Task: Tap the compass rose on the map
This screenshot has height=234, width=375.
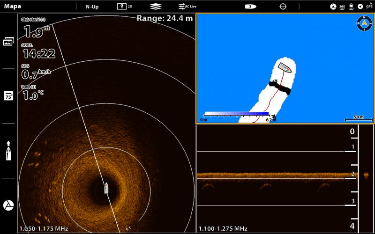Action: point(364,23)
